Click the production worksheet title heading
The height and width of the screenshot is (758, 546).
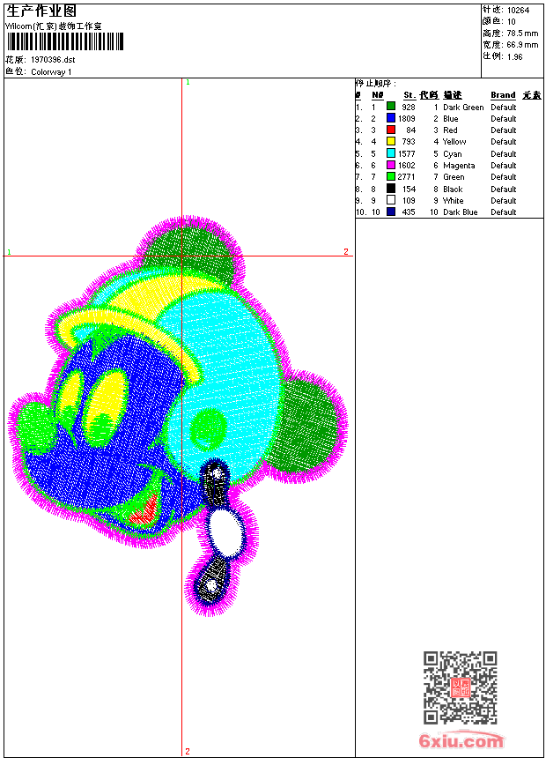tap(41, 11)
